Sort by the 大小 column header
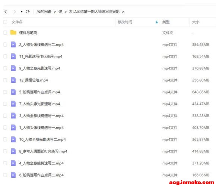This screenshot has width=216, height=187. click(196, 22)
